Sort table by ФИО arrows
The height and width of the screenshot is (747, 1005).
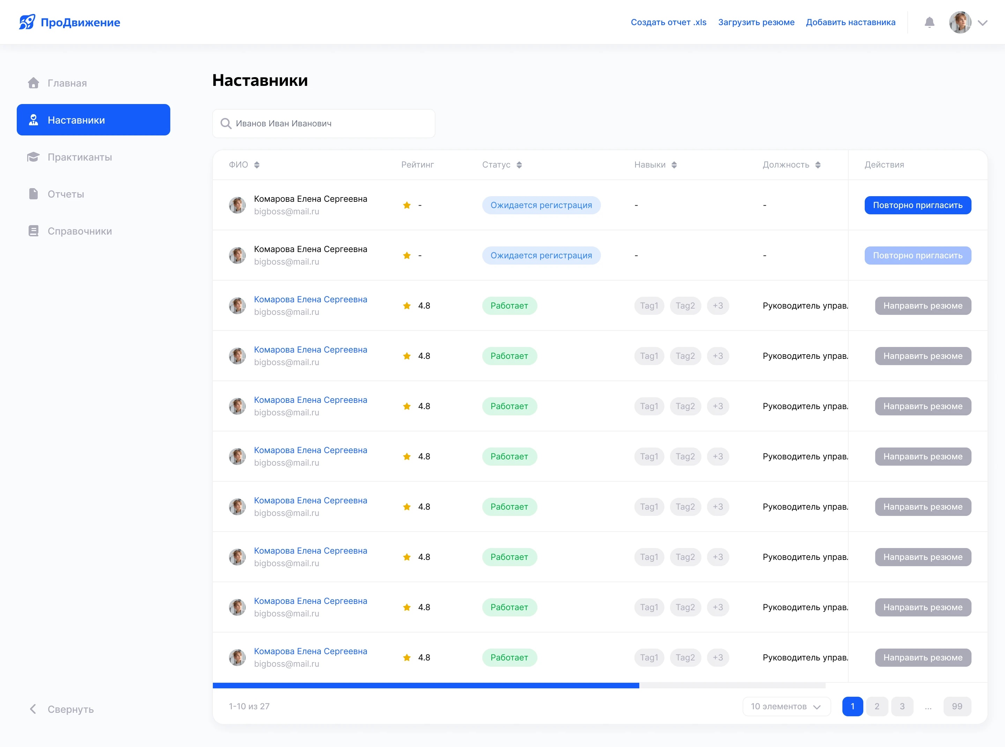tap(257, 165)
